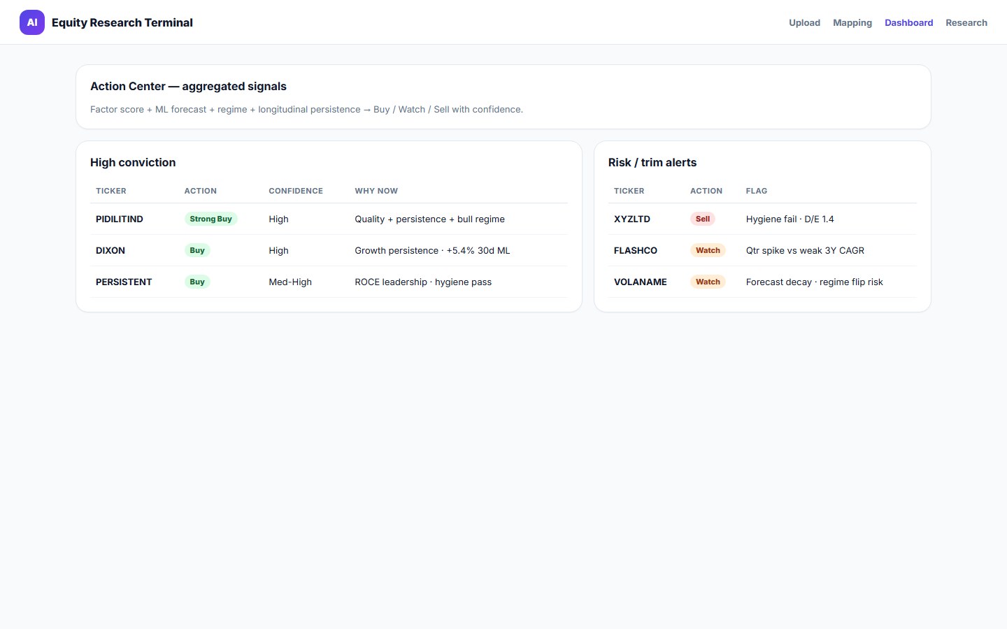1007x629 pixels.
Task: Select the VOLANAME ticker
Action: 641,282
